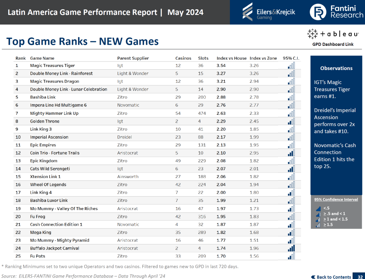Click confidence bar icon for Bashiba Luxor Link

[291, 200]
